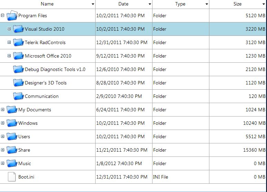The image size is (267, 192).
Task: Click the Windows folder icon
Action: pyautogui.click(x=12, y=123)
